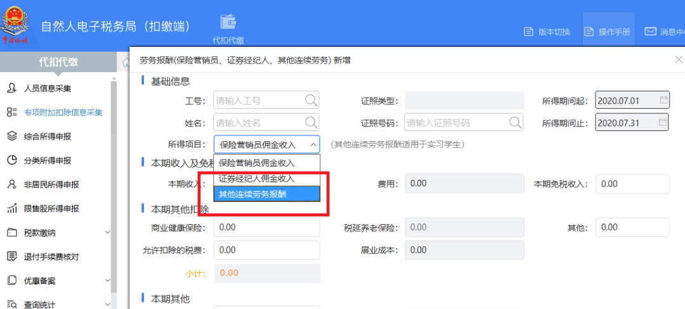Click the 商业健康保险 input field
The image size is (685, 309).
266,227
